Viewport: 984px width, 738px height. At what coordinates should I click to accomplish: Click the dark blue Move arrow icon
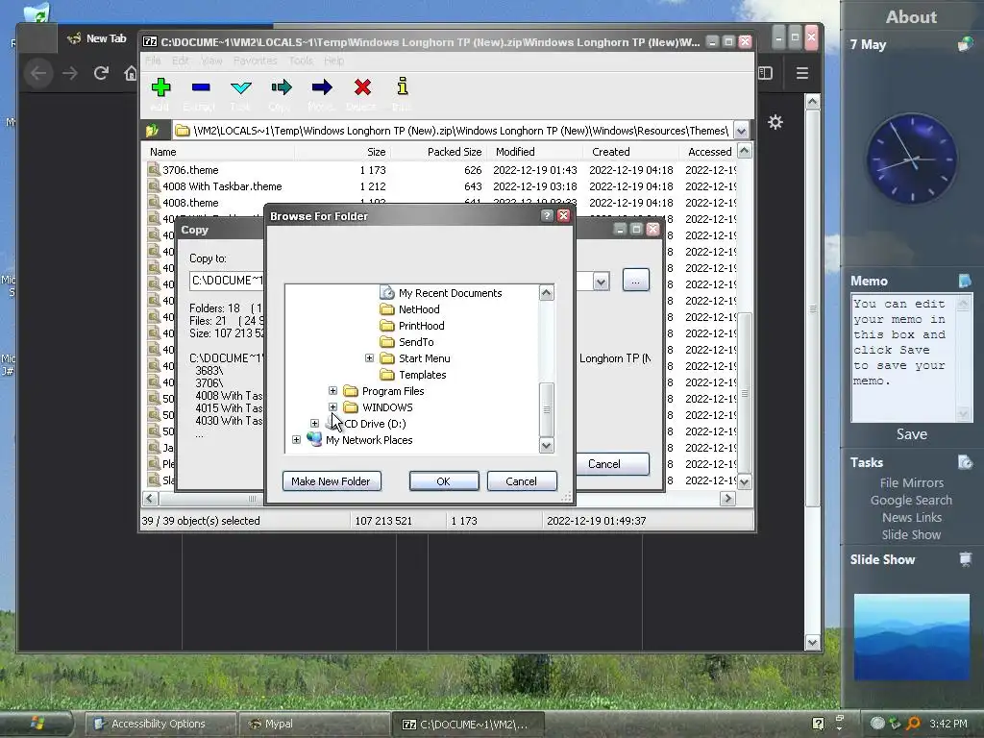322,87
